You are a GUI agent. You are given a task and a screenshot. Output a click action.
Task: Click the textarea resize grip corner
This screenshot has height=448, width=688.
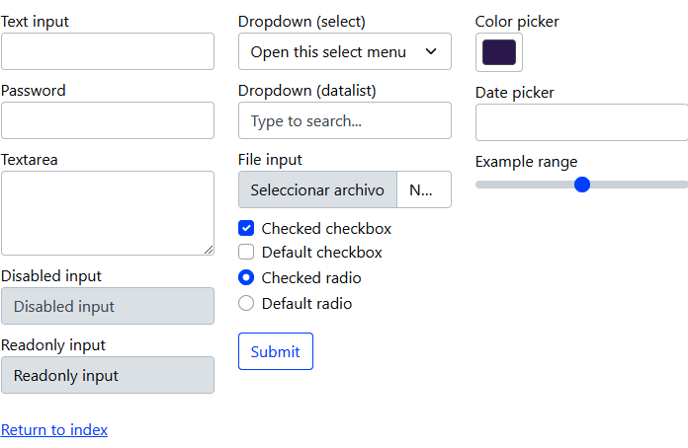[209, 250]
